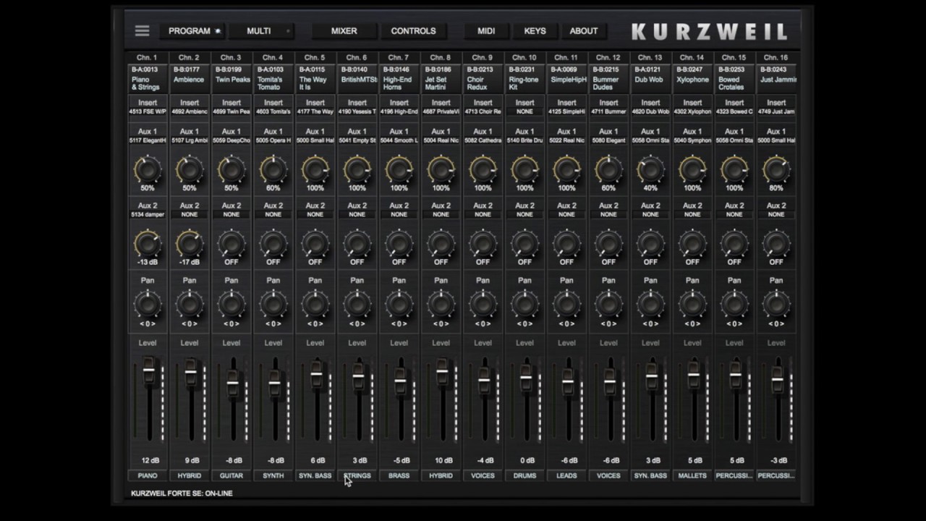Click the Aux 2 knob on Chn. 6

(x=357, y=244)
